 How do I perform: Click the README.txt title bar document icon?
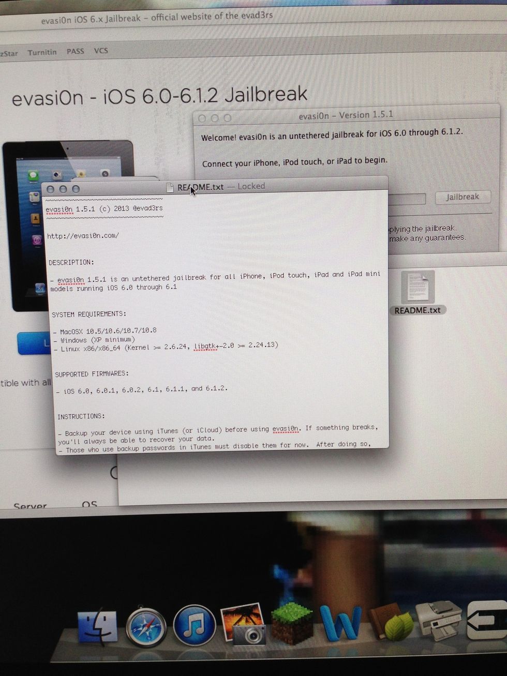point(170,187)
